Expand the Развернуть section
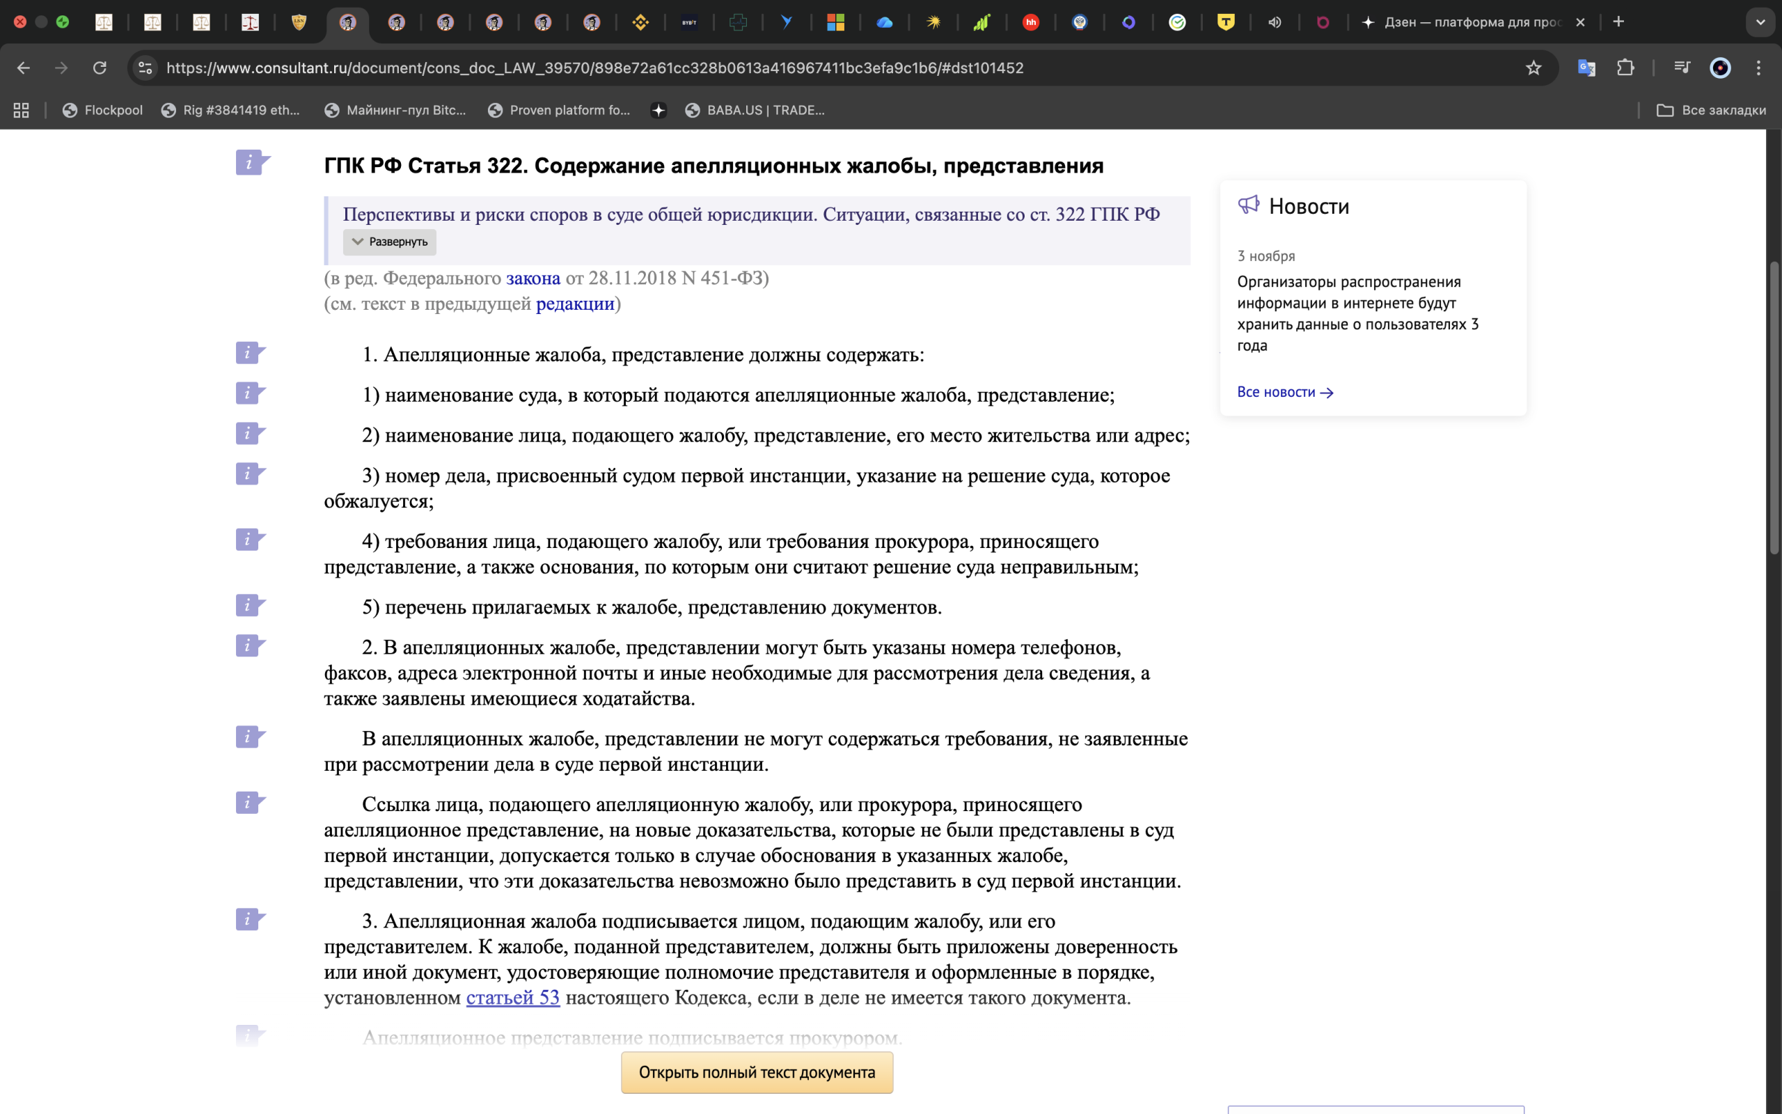 pyautogui.click(x=390, y=242)
